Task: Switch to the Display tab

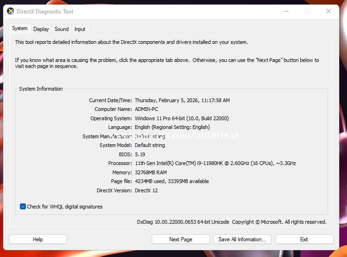Action: click(41, 29)
